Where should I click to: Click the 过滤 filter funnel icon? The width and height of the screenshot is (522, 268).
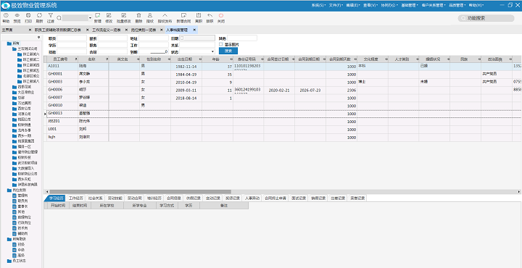point(51,15)
